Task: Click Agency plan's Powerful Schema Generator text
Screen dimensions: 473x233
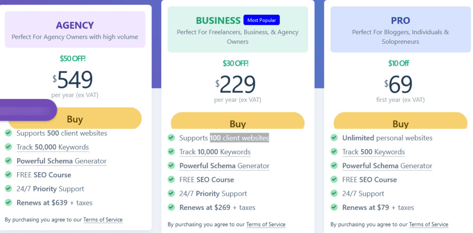Action: [61, 161]
